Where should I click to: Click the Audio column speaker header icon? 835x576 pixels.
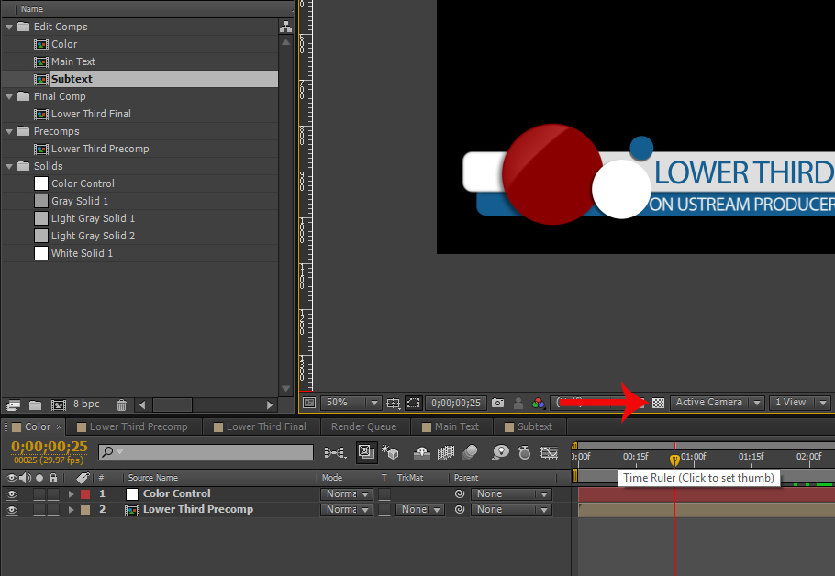coord(25,478)
